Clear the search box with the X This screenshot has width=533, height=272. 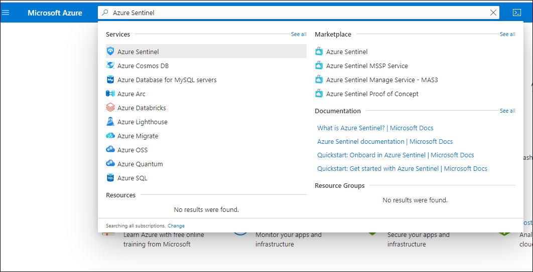[x=493, y=13]
